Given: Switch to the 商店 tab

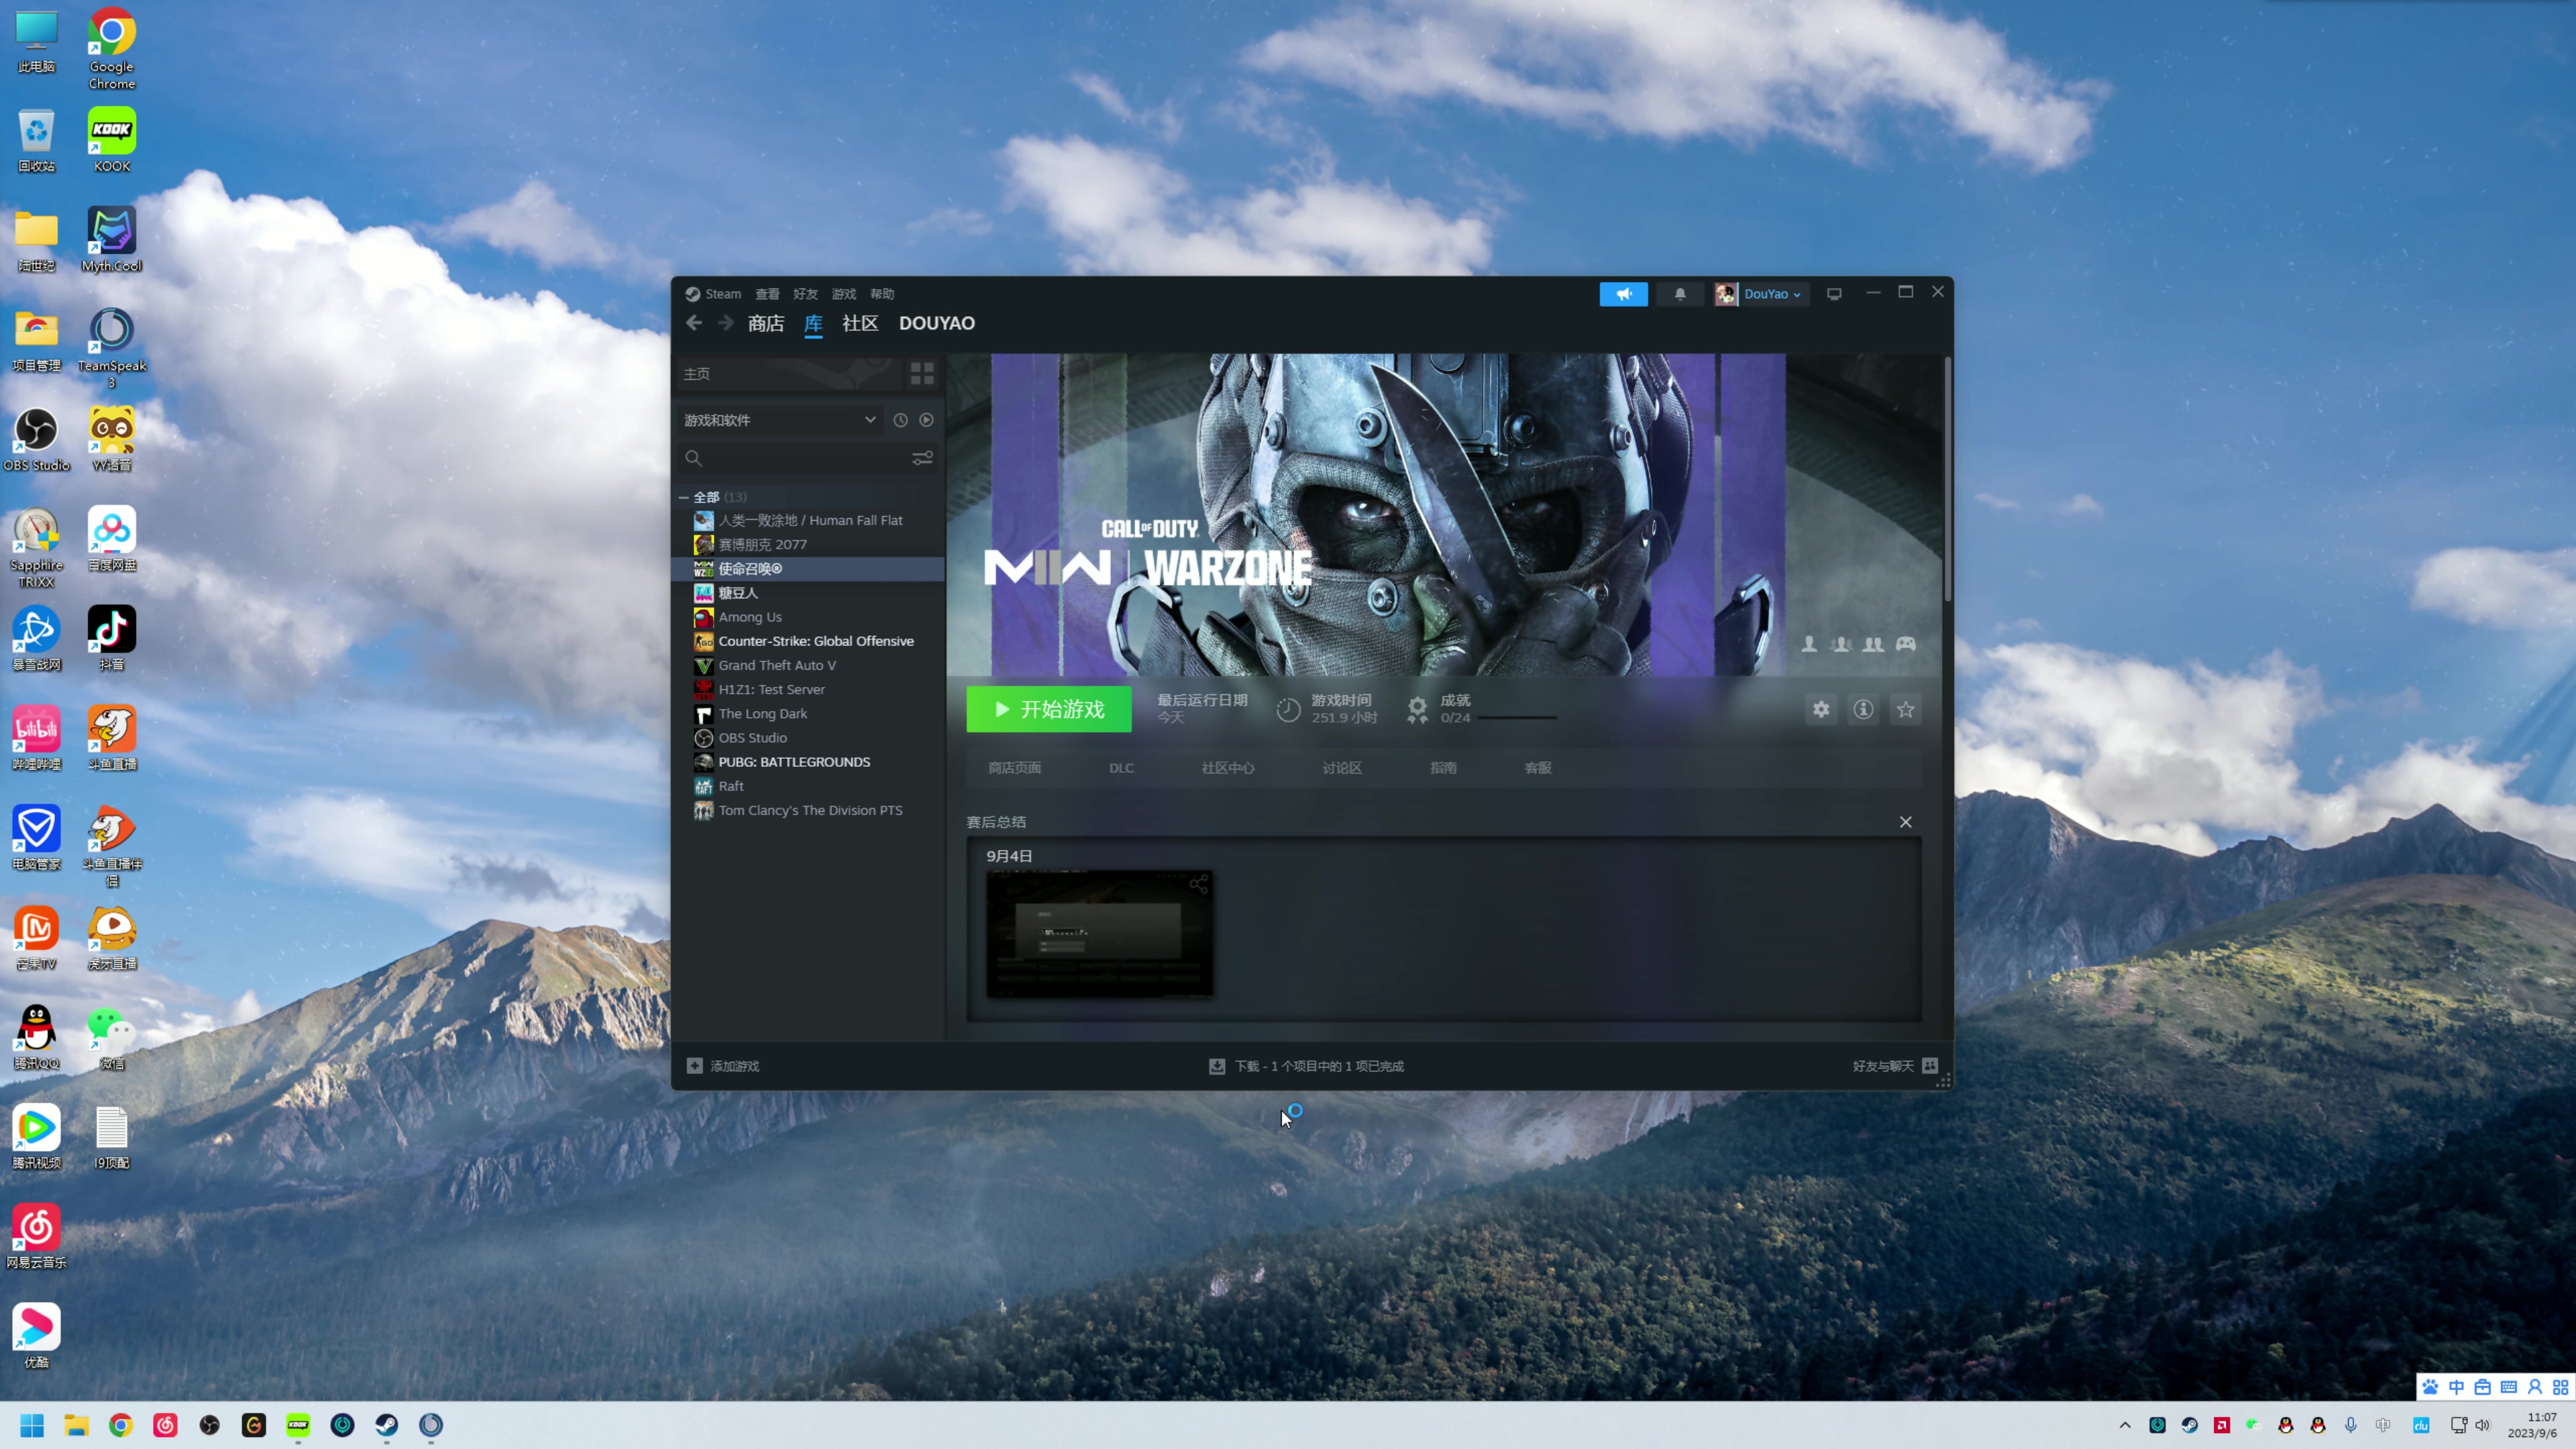Looking at the screenshot, I should coord(766,323).
